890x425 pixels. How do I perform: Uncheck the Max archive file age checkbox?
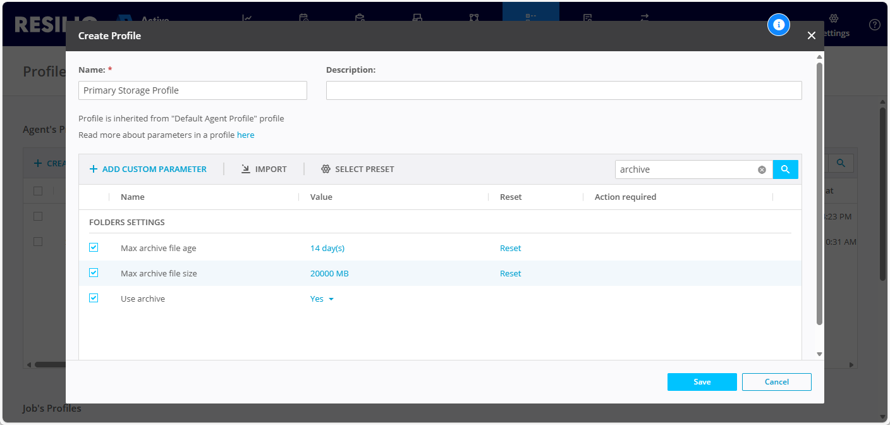[94, 247]
